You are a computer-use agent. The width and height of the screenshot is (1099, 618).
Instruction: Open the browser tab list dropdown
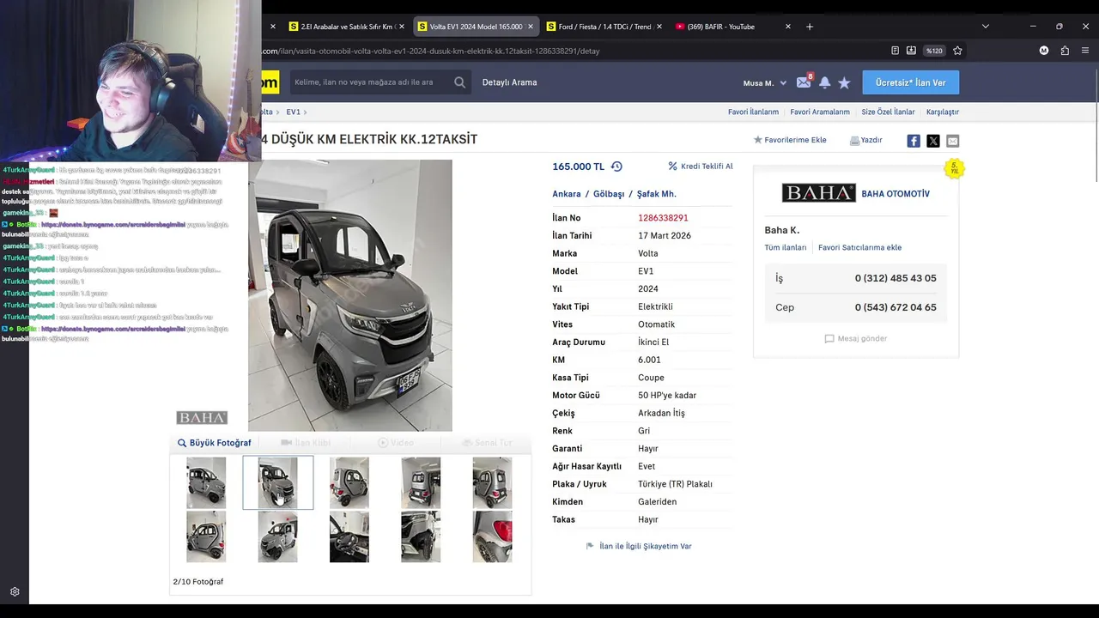pos(986,27)
